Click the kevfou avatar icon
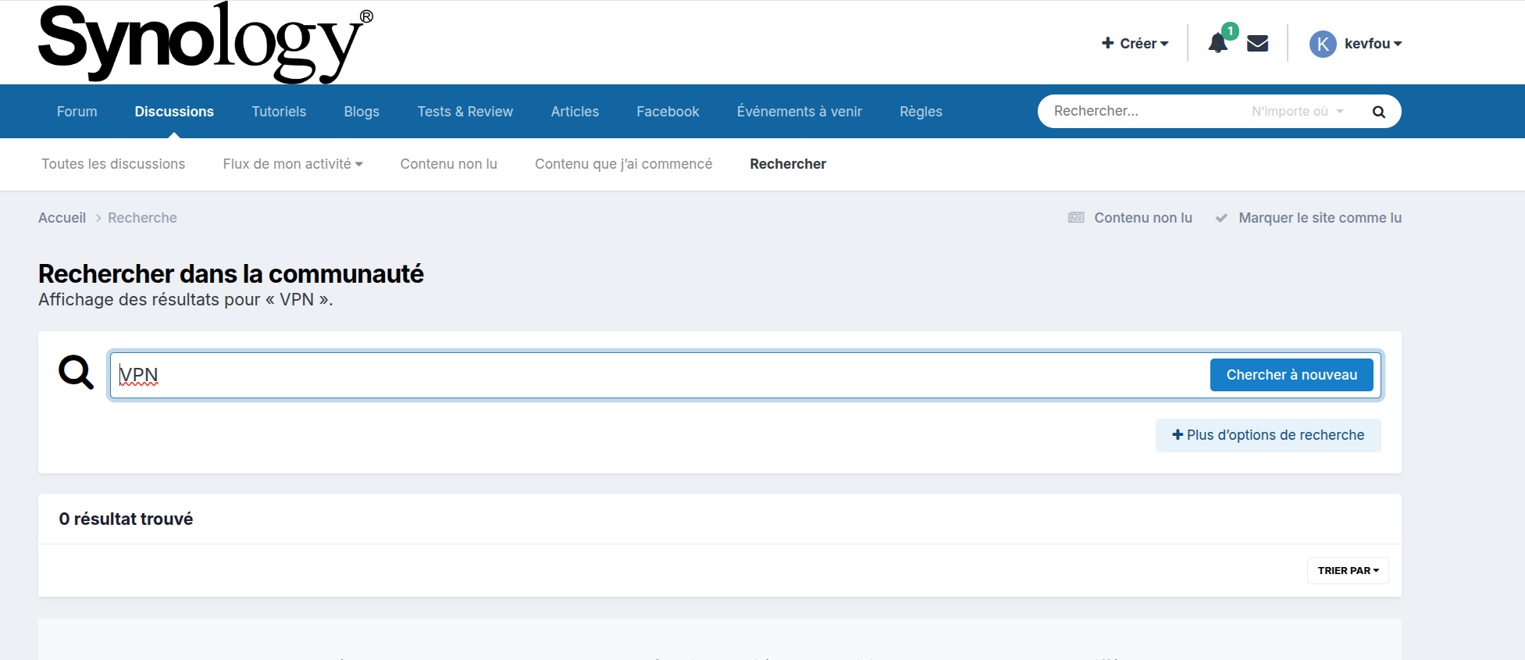Image resolution: width=1525 pixels, height=660 pixels. tap(1323, 44)
